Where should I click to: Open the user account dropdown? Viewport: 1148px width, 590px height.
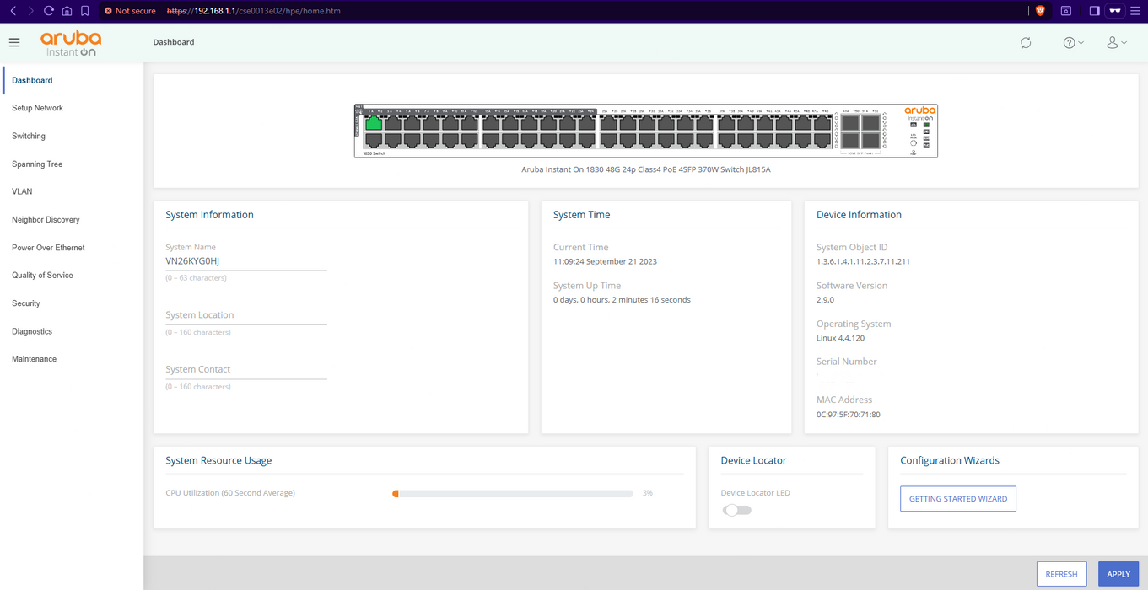[x=1117, y=42]
